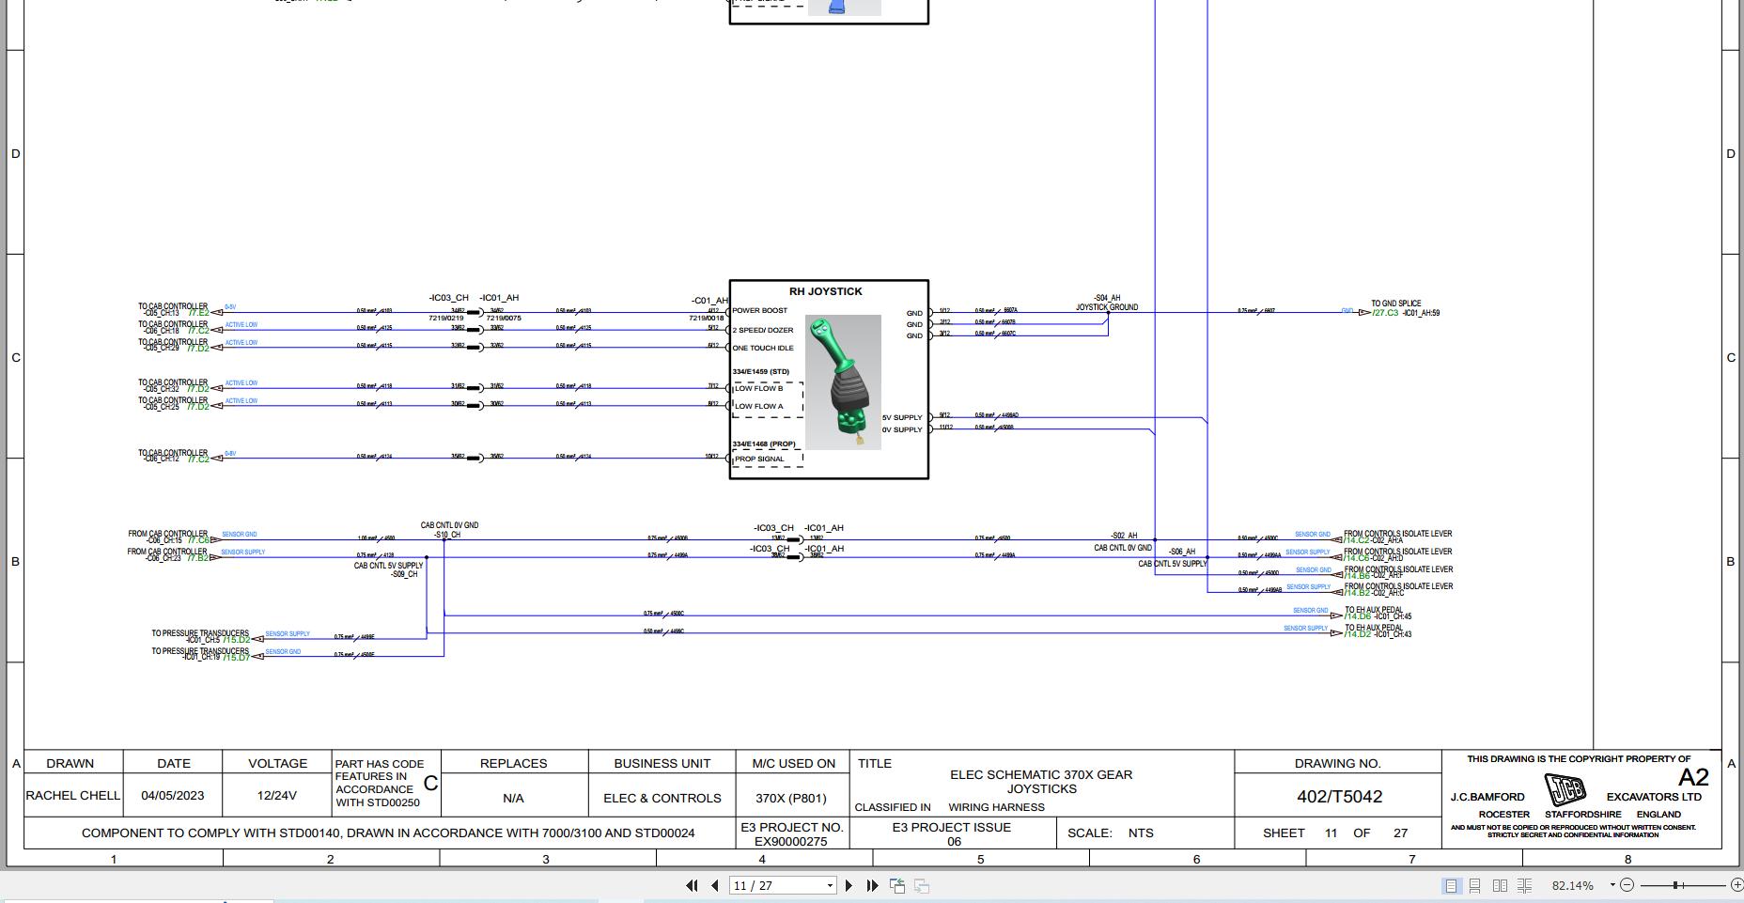Follow the /14.B6 isolate lever link
Image resolution: width=1744 pixels, height=903 pixels.
(1357, 575)
